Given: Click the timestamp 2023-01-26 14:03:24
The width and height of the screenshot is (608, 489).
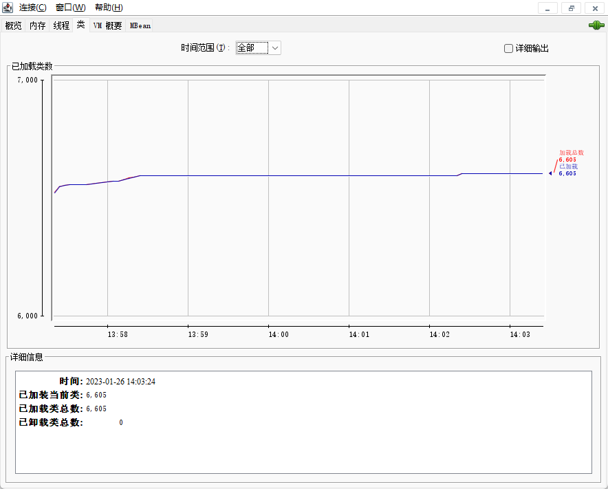Looking at the screenshot, I should pyautogui.click(x=120, y=382).
